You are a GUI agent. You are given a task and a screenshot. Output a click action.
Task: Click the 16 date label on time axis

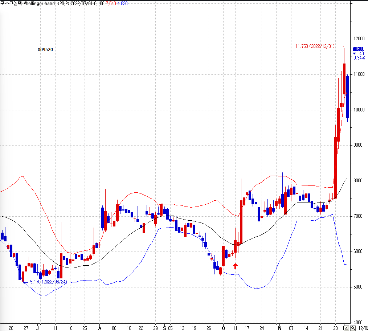point(129,328)
